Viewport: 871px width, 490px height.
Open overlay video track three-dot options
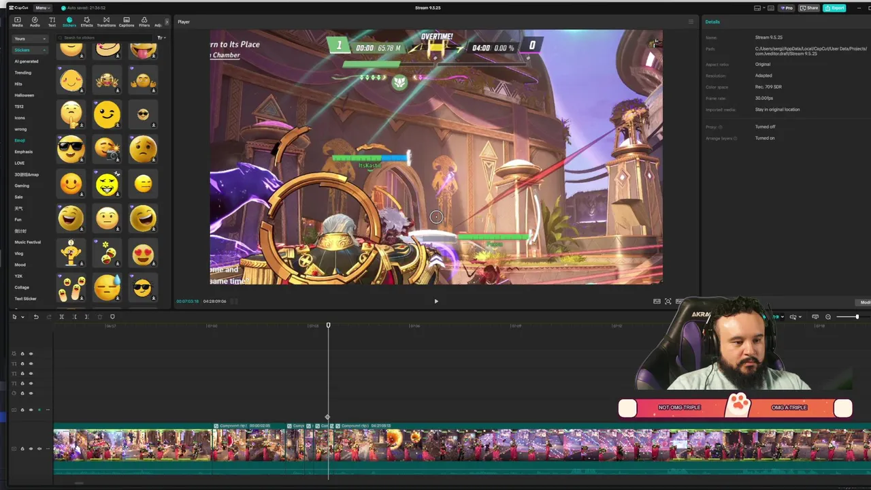click(x=47, y=410)
